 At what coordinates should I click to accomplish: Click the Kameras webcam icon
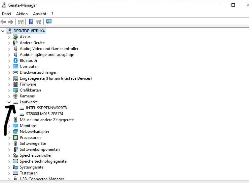coord(16,96)
